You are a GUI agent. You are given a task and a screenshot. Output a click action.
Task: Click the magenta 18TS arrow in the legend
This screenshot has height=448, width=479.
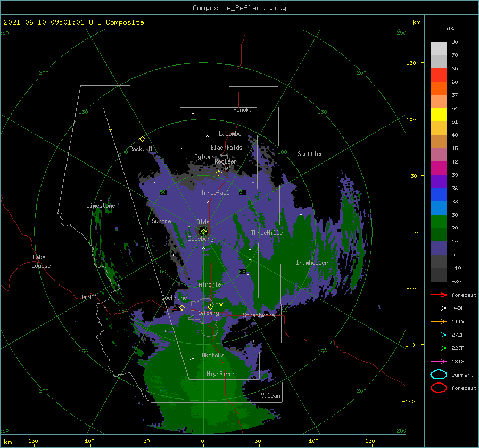pyautogui.click(x=439, y=362)
